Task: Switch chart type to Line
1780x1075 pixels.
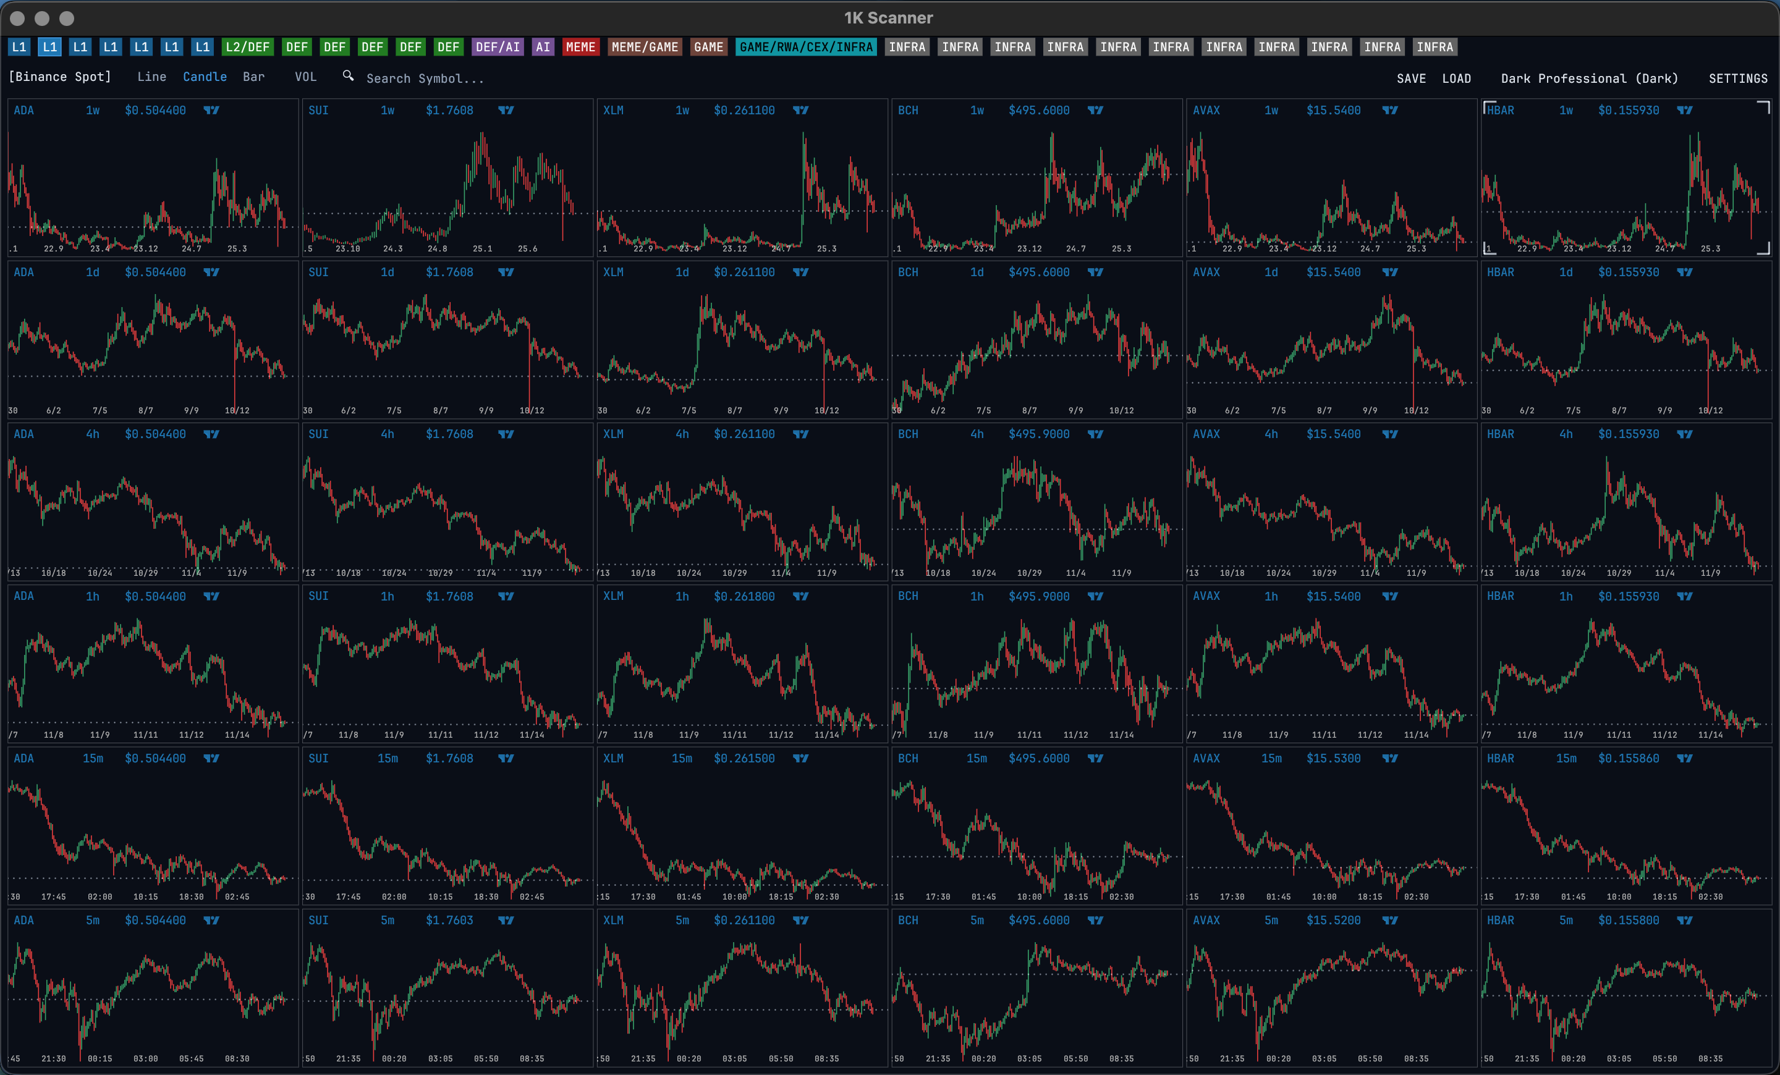Action: pos(151,77)
